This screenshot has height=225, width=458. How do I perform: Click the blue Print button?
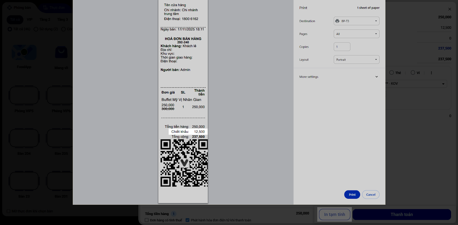352,194
